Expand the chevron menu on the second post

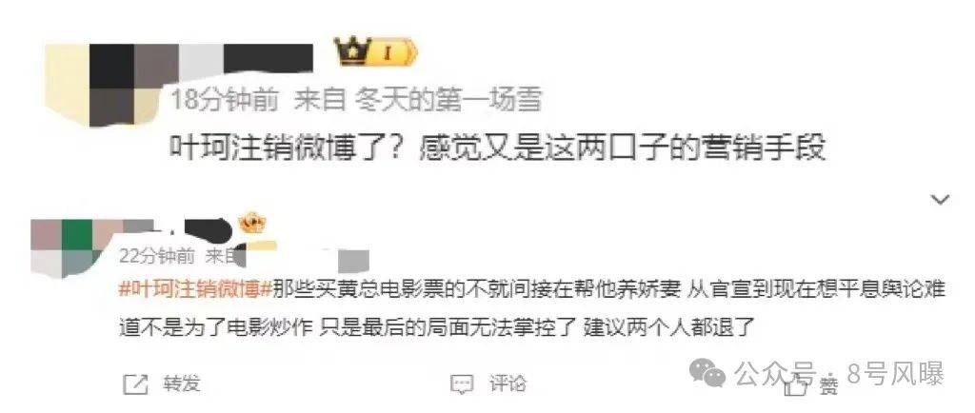pyautogui.click(x=940, y=199)
